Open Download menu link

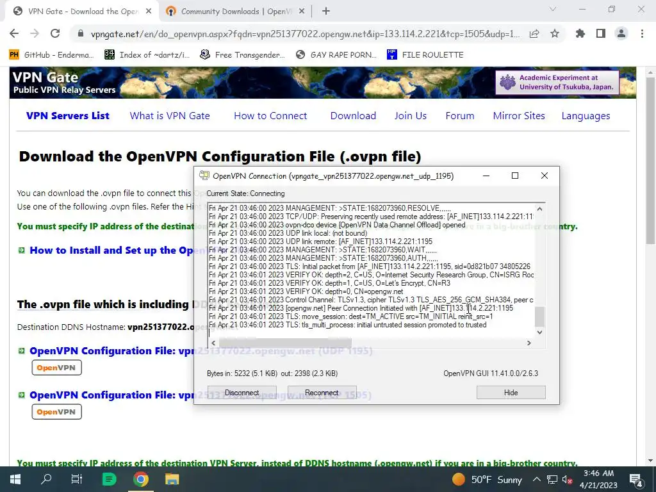[353, 116]
